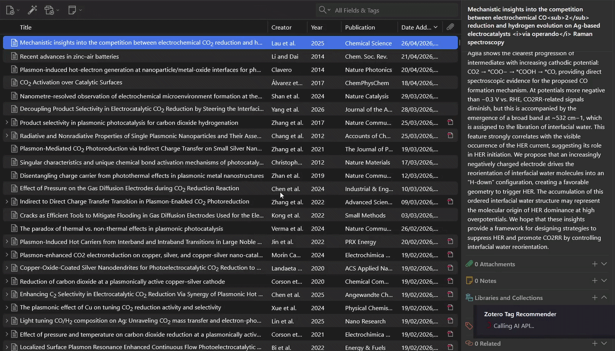Click the yellow Notes section icon
Screen dimensions: 615x351
pos(469,280)
